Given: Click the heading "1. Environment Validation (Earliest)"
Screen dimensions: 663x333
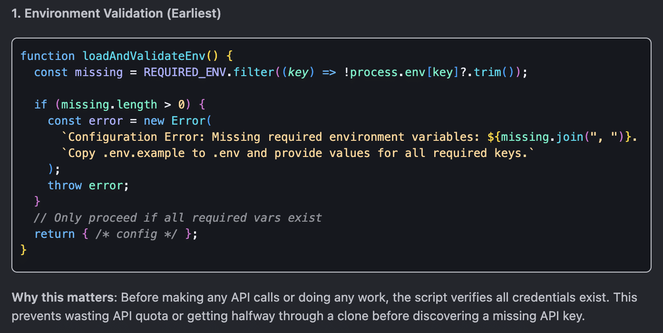Looking at the screenshot, I should coord(117,13).
